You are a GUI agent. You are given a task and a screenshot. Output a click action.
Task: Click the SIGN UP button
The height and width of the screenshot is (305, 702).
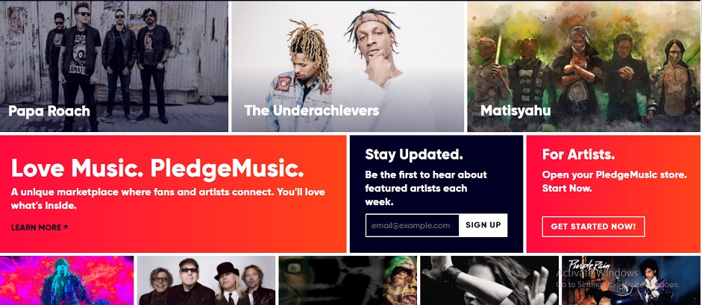[483, 225]
